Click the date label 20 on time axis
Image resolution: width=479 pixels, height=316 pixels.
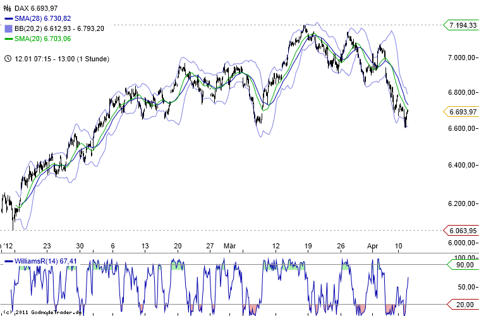click(x=178, y=246)
